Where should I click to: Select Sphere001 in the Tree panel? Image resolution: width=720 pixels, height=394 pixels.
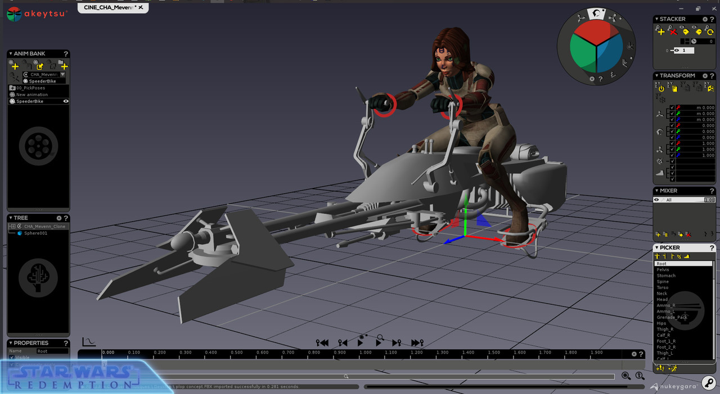tap(35, 233)
